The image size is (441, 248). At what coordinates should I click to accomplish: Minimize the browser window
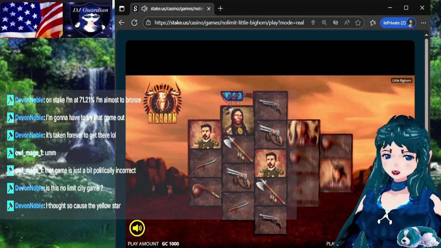pyautogui.click(x=390, y=8)
